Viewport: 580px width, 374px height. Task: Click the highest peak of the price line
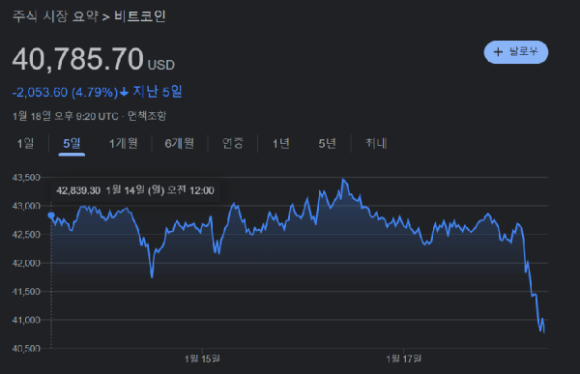point(343,180)
